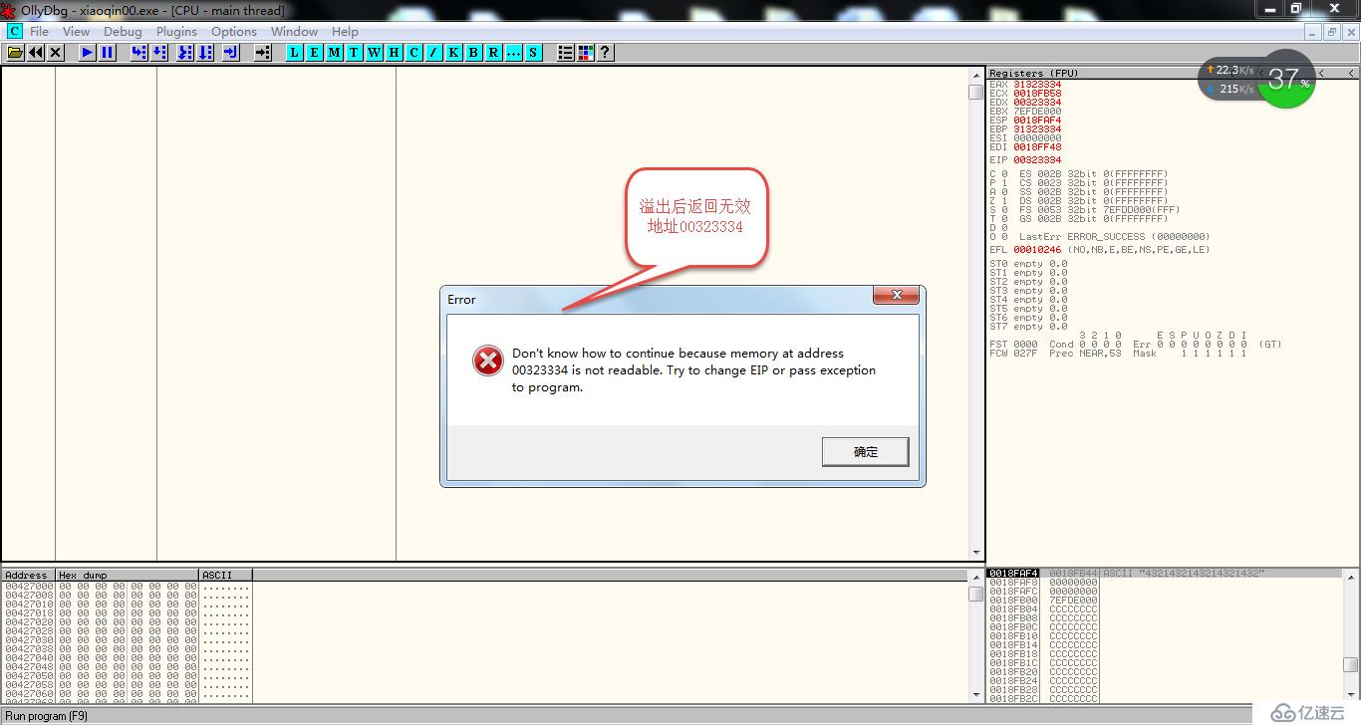The width and height of the screenshot is (1361, 725).
Task: Open the Options menu
Action: point(234,32)
